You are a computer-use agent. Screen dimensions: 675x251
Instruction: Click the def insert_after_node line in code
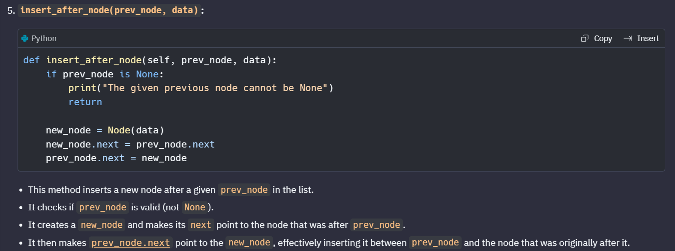(150, 60)
